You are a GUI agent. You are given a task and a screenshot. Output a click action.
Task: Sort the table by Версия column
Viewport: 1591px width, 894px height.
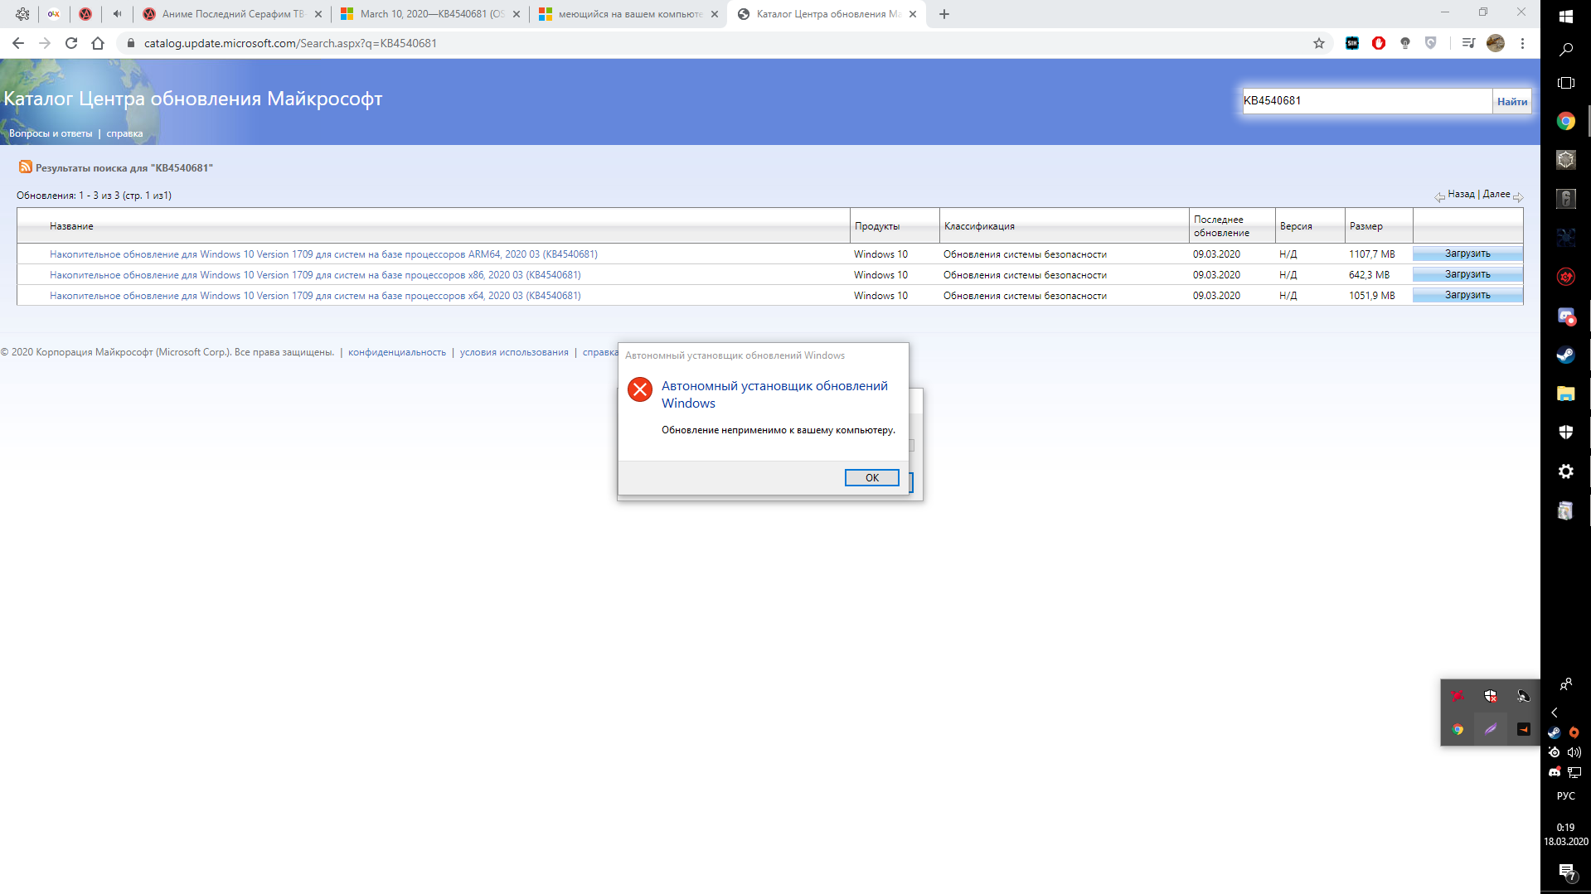[1296, 226]
